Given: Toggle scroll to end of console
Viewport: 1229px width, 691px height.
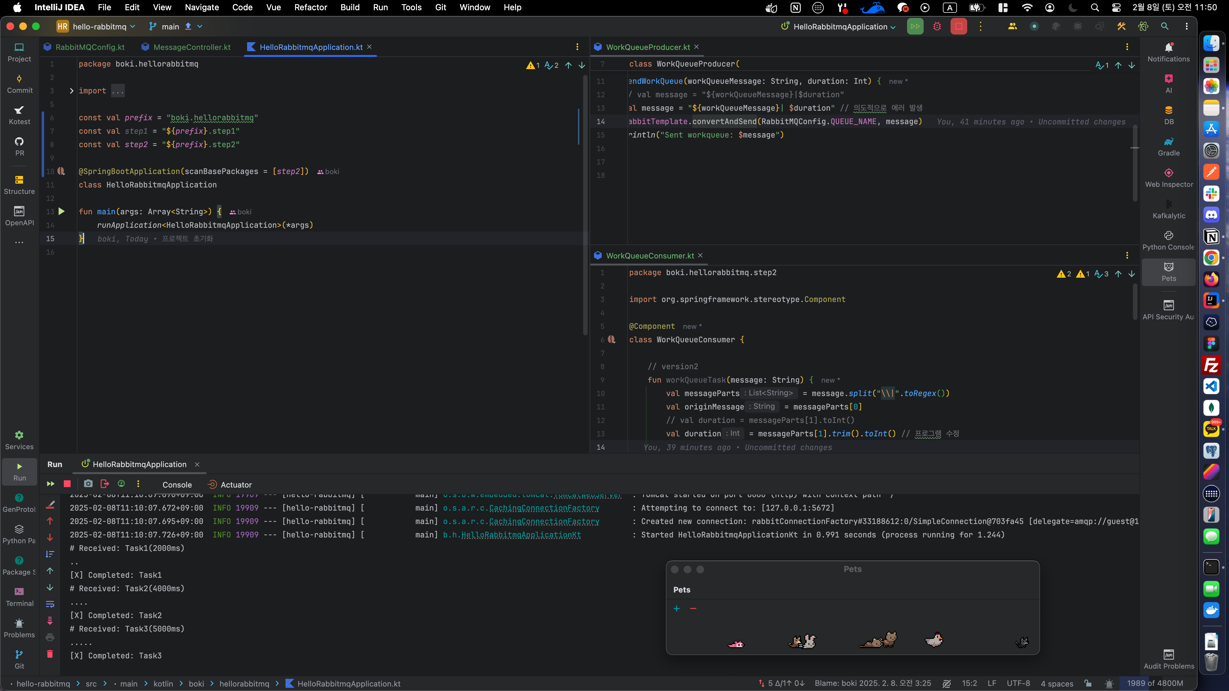Looking at the screenshot, I should pos(50,620).
